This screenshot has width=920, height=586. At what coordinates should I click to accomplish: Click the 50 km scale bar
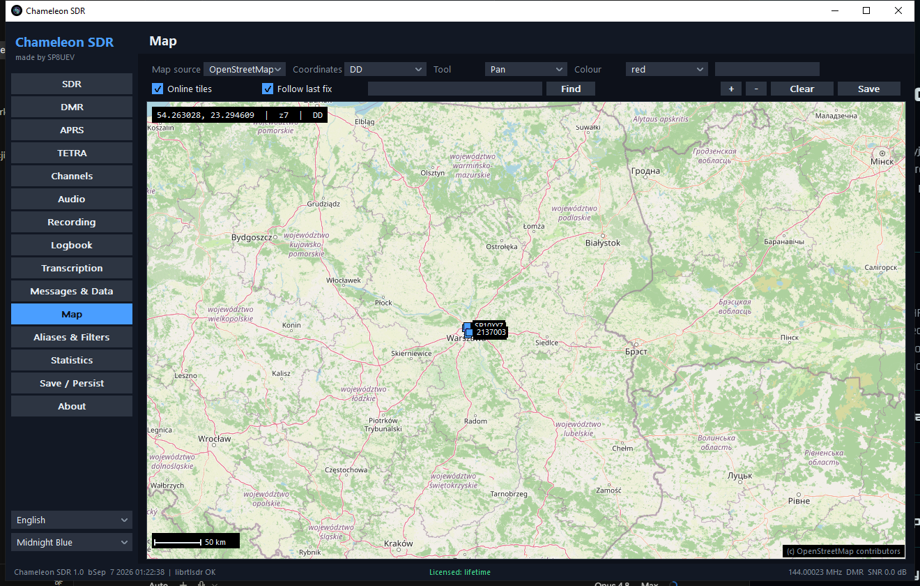coord(196,541)
